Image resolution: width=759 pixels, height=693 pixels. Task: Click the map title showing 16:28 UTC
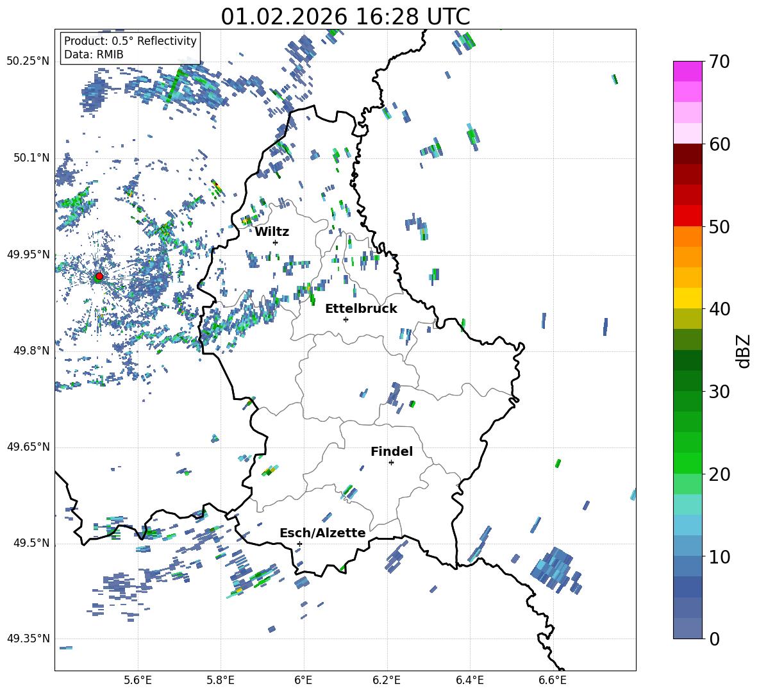tap(345, 17)
